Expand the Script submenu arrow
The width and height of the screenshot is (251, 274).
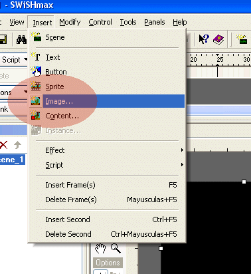click(x=182, y=165)
